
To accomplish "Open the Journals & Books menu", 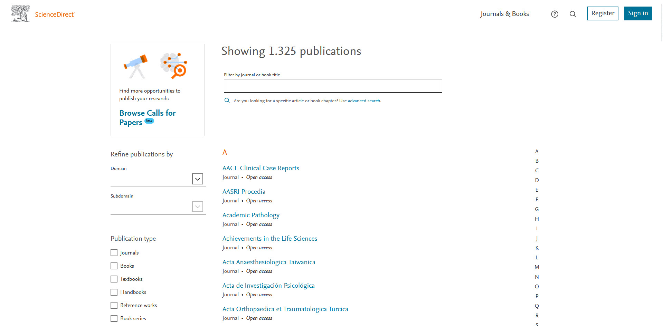I will click(x=504, y=14).
